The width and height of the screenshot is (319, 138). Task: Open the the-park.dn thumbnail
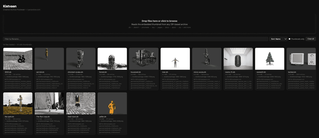click(x=18, y=103)
